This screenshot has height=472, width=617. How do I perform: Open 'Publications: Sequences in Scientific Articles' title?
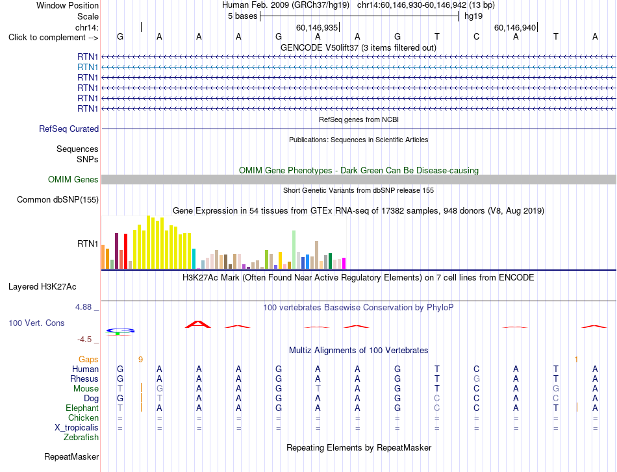point(359,140)
